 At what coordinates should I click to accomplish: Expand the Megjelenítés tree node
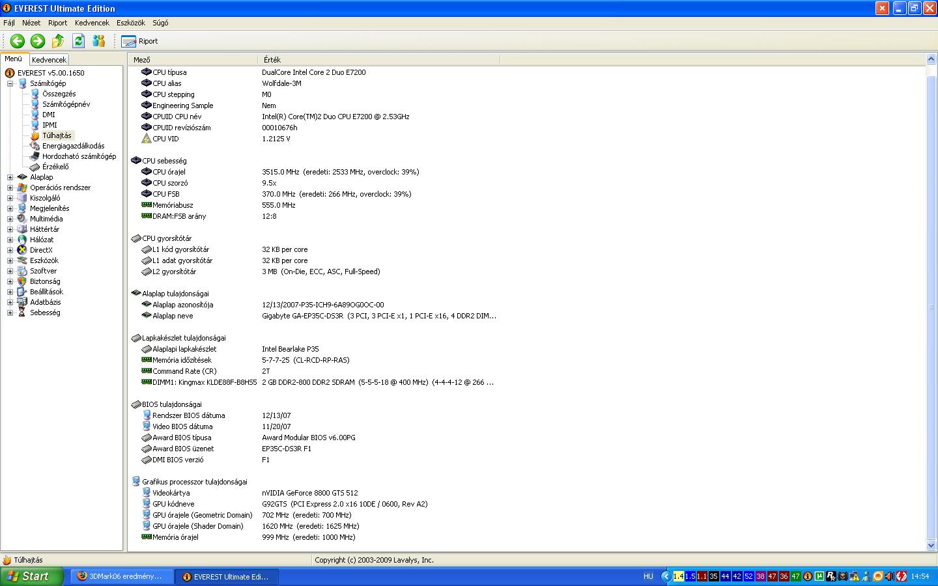tap(10, 208)
